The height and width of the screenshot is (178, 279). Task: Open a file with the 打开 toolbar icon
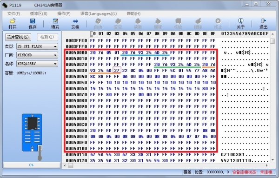point(13,24)
